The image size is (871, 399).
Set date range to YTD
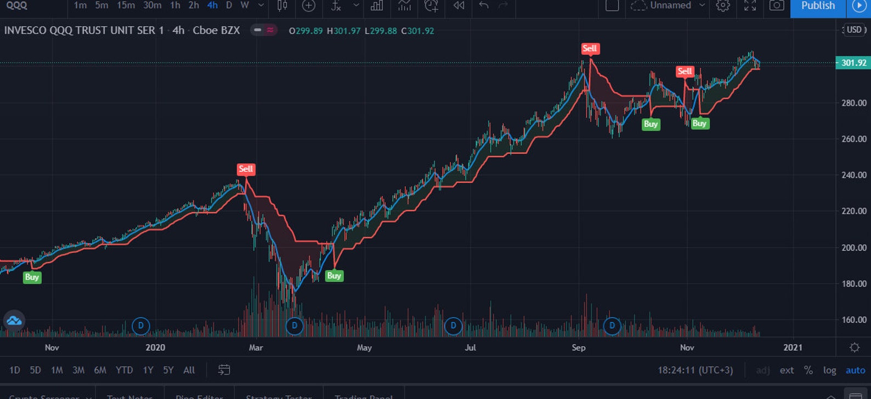click(x=125, y=370)
